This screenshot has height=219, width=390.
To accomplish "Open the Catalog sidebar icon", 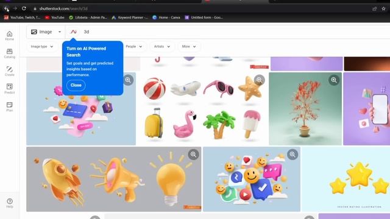I will [x=10, y=54].
